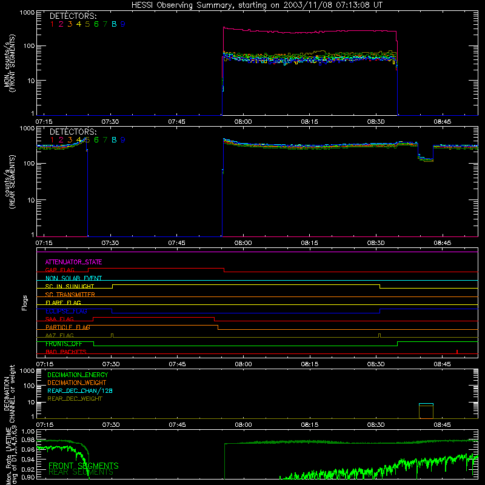Click dark green detector number 7 in rear segments legend

tap(105, 140)
